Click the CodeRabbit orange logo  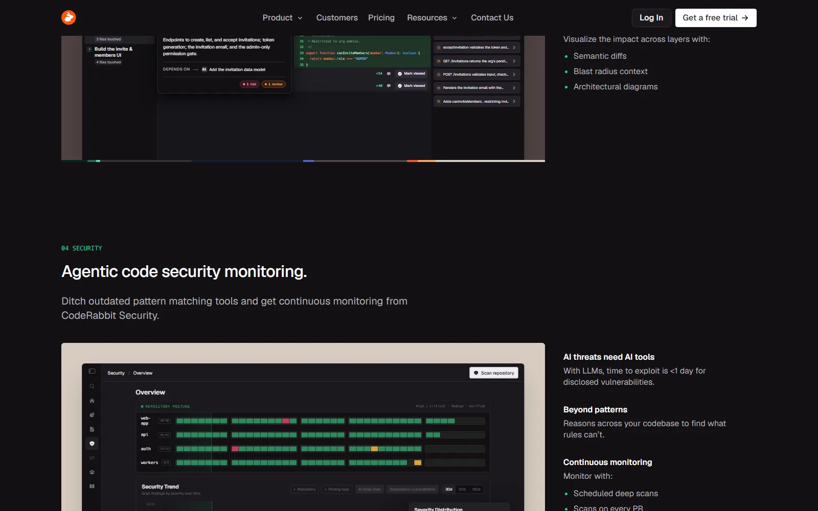[69, 17]
